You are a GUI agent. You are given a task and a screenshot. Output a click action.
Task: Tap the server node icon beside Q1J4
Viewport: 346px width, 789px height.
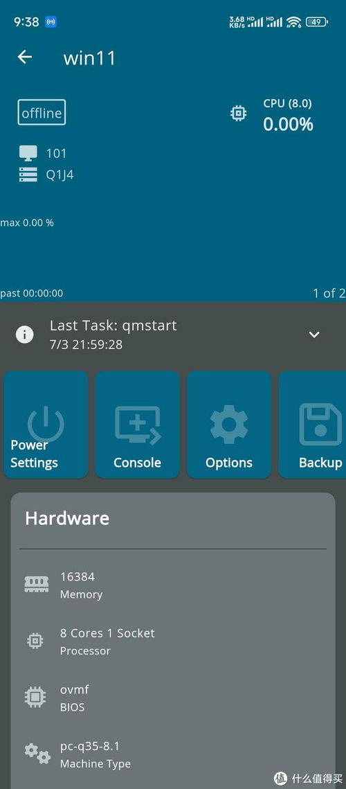click(x=28, y=175)
